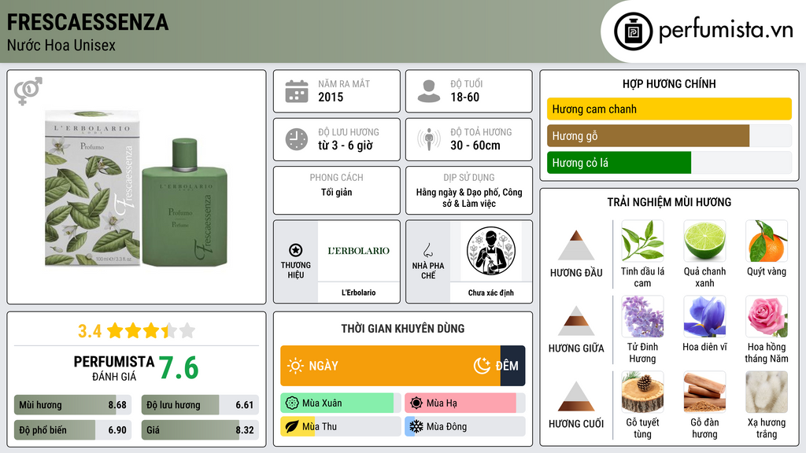806x453 pixels.
Task: Click the clock icon for Độ lưu hương
Action: (297, 139)
